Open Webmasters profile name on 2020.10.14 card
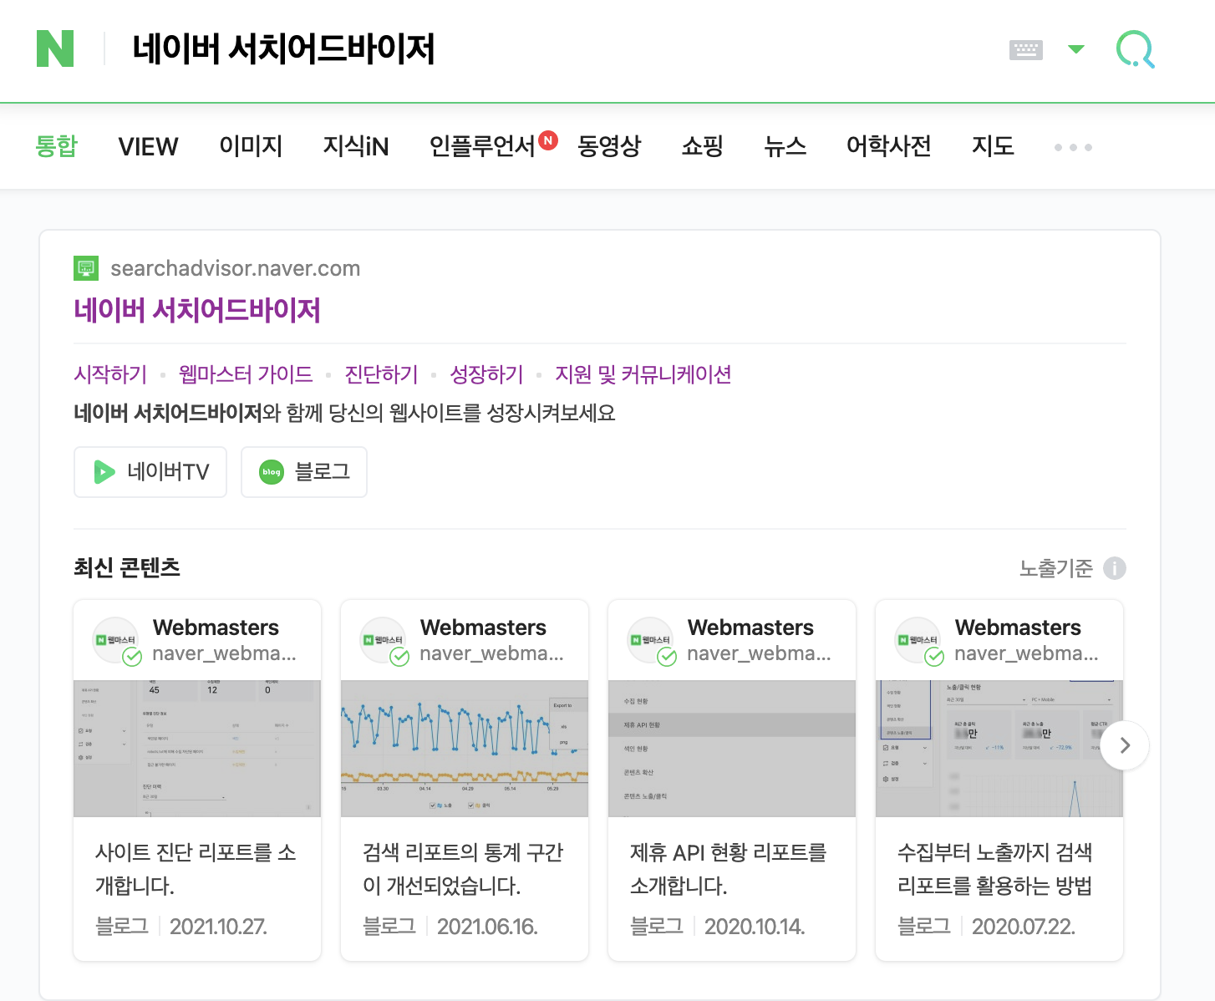 tap(750, 628)
